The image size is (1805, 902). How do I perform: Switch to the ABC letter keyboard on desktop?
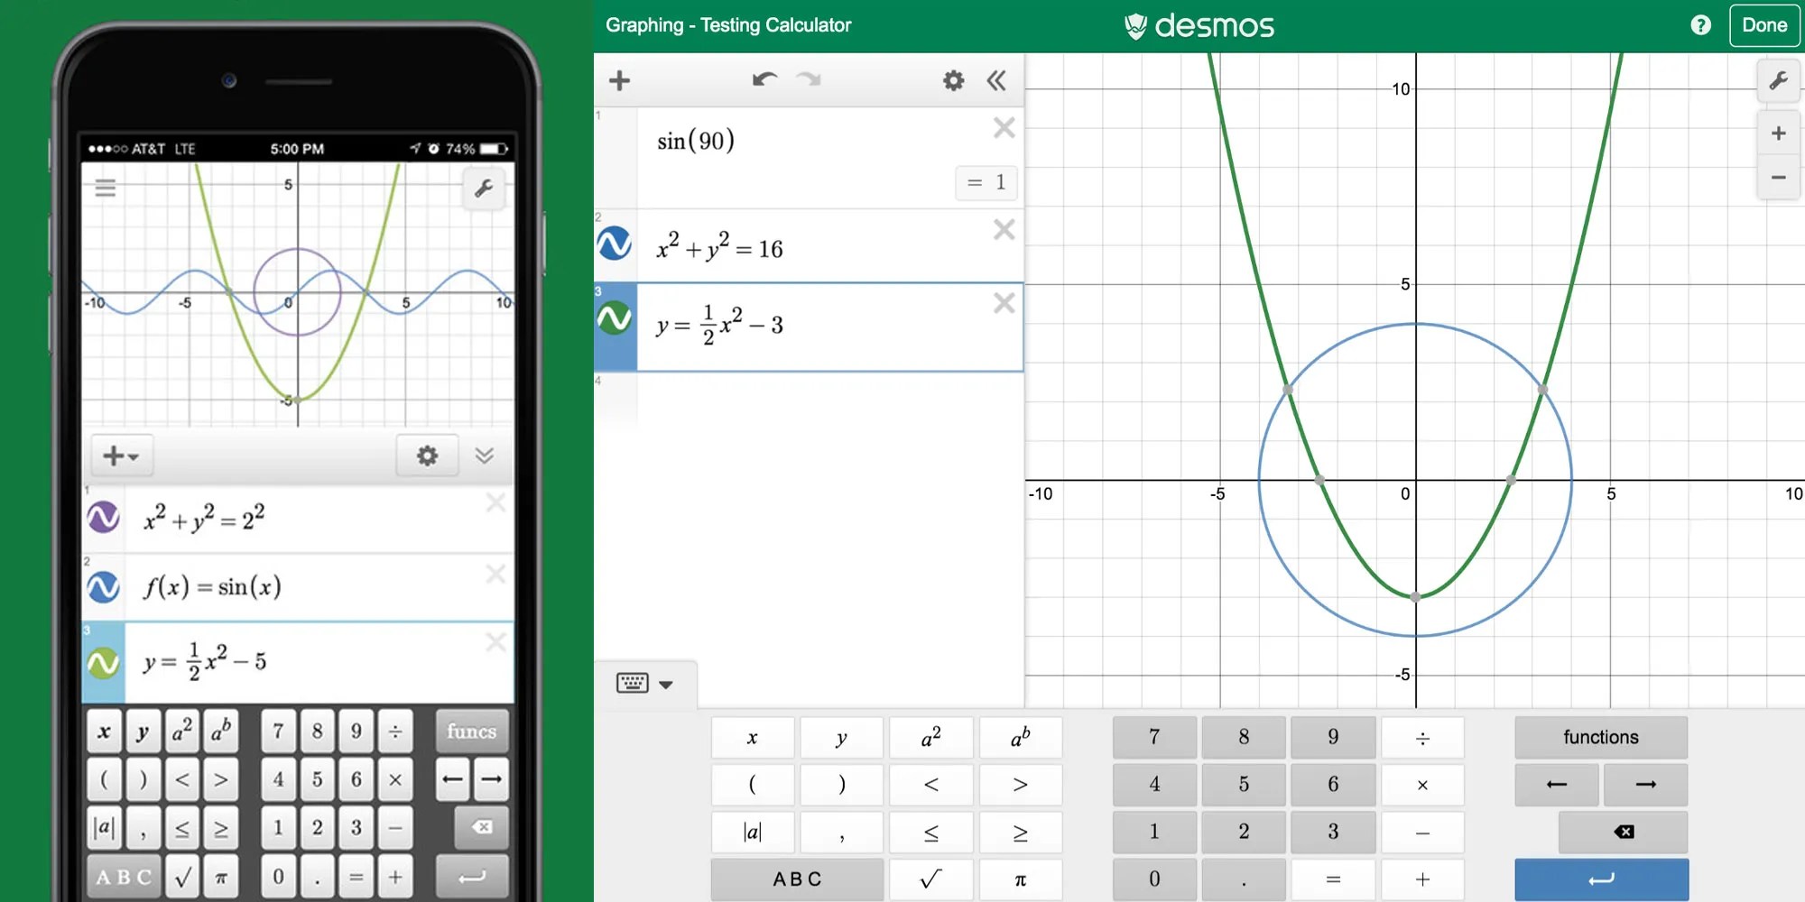pyautogui.click(x=797, y=879)
